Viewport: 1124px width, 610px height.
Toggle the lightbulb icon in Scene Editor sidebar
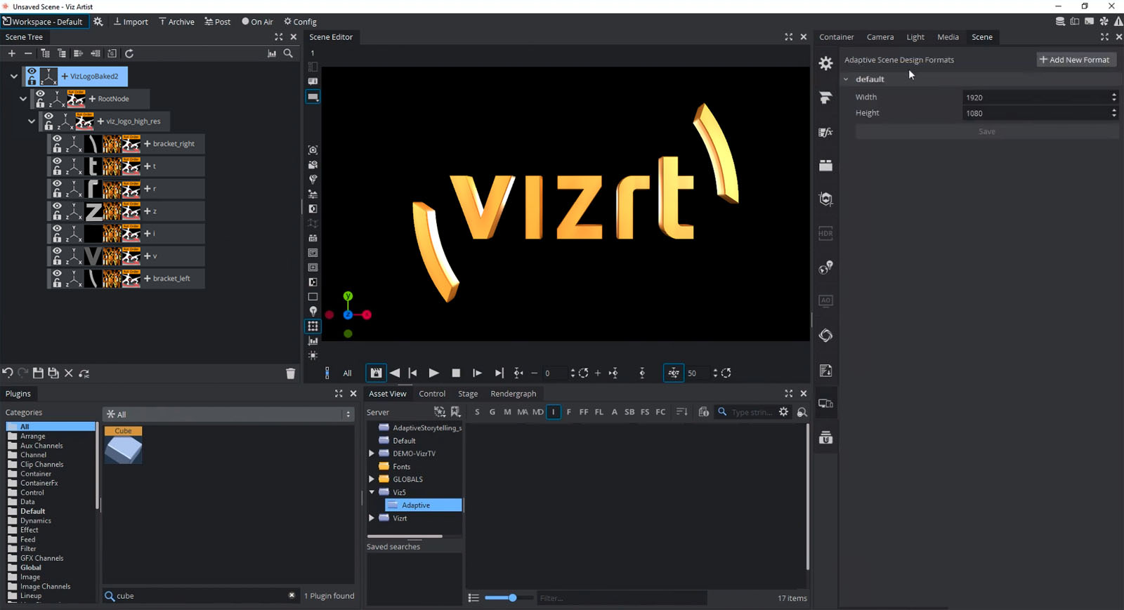[313, 311]
